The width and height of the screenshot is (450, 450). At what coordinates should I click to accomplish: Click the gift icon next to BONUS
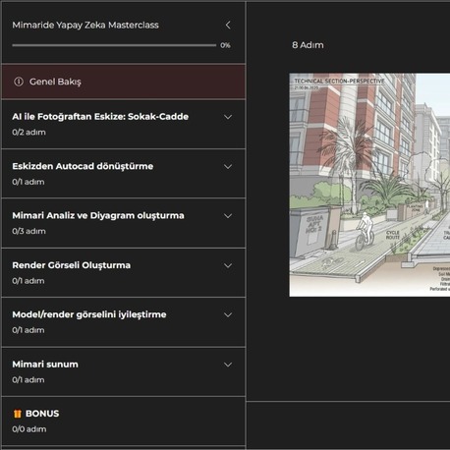pos(18,414)
